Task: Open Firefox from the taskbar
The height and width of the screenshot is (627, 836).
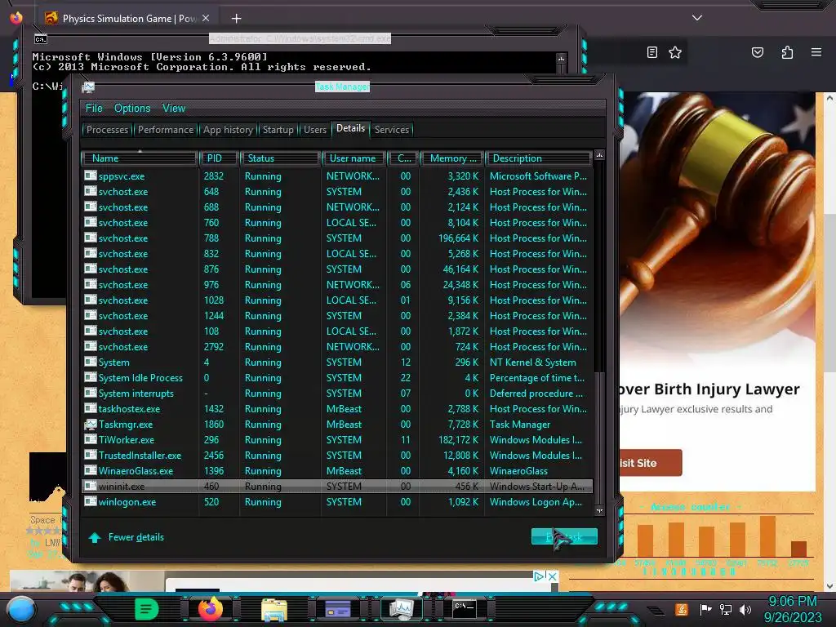Action: [211, 609]
